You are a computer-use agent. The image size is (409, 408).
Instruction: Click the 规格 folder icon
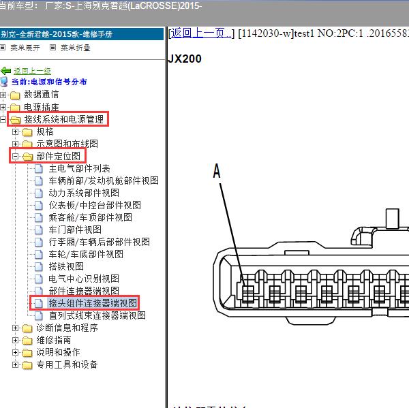tap(27, 132)
